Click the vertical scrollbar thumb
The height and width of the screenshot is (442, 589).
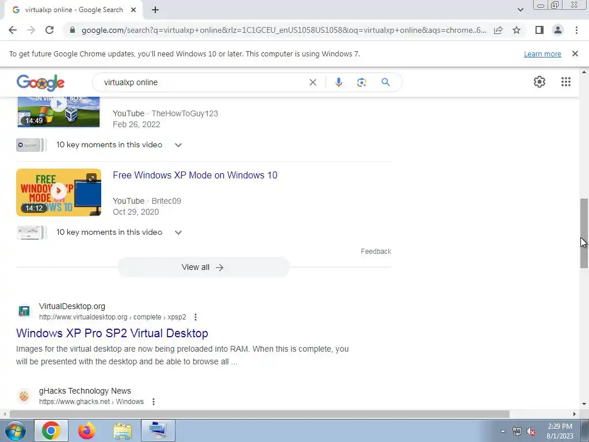point(584,233)
